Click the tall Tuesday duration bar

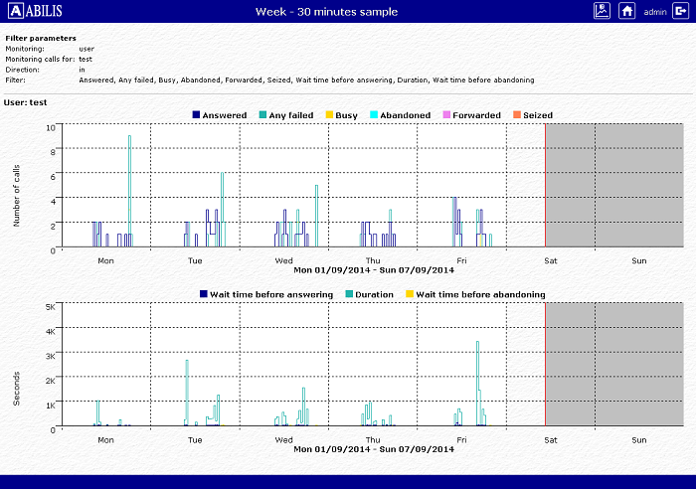[x=187, y=393]
